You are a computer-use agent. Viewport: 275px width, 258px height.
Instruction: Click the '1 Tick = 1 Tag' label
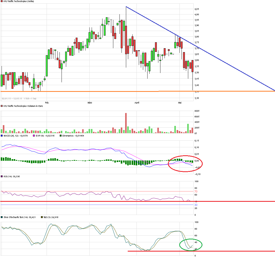pyautogui.click(x=30, y=99)
